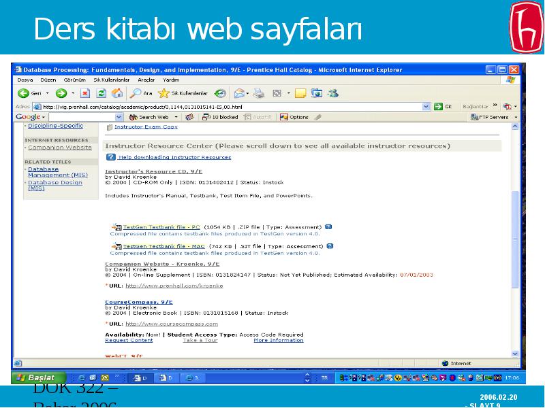The height and width of the screenshot is (408, 545).
Task: Click the help icon beside TestGen MAC file
Action: point(330,246)
